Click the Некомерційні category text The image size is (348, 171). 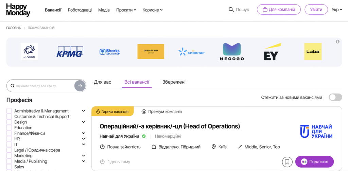coord(168,136)
